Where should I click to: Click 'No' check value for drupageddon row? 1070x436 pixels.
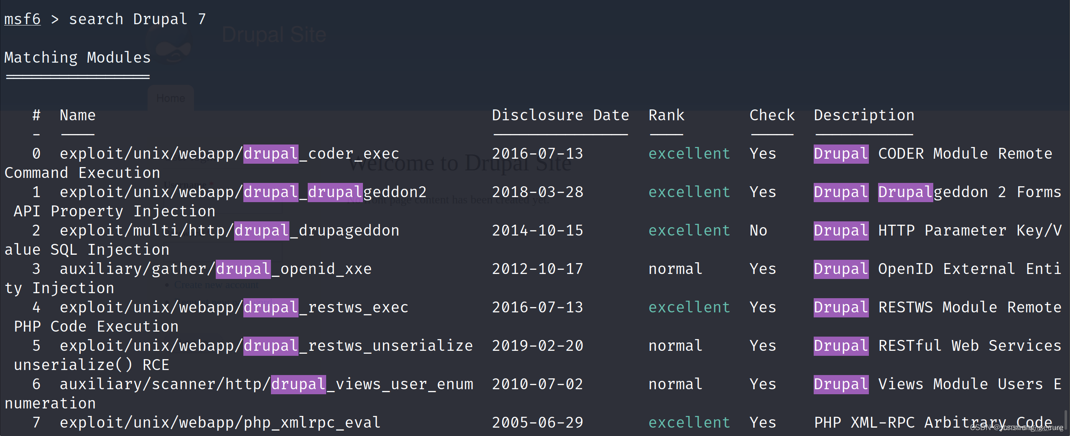coord(758,231)
